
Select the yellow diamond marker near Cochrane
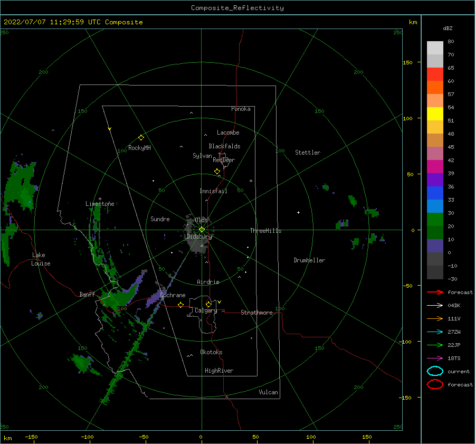(x=181, y=305)
